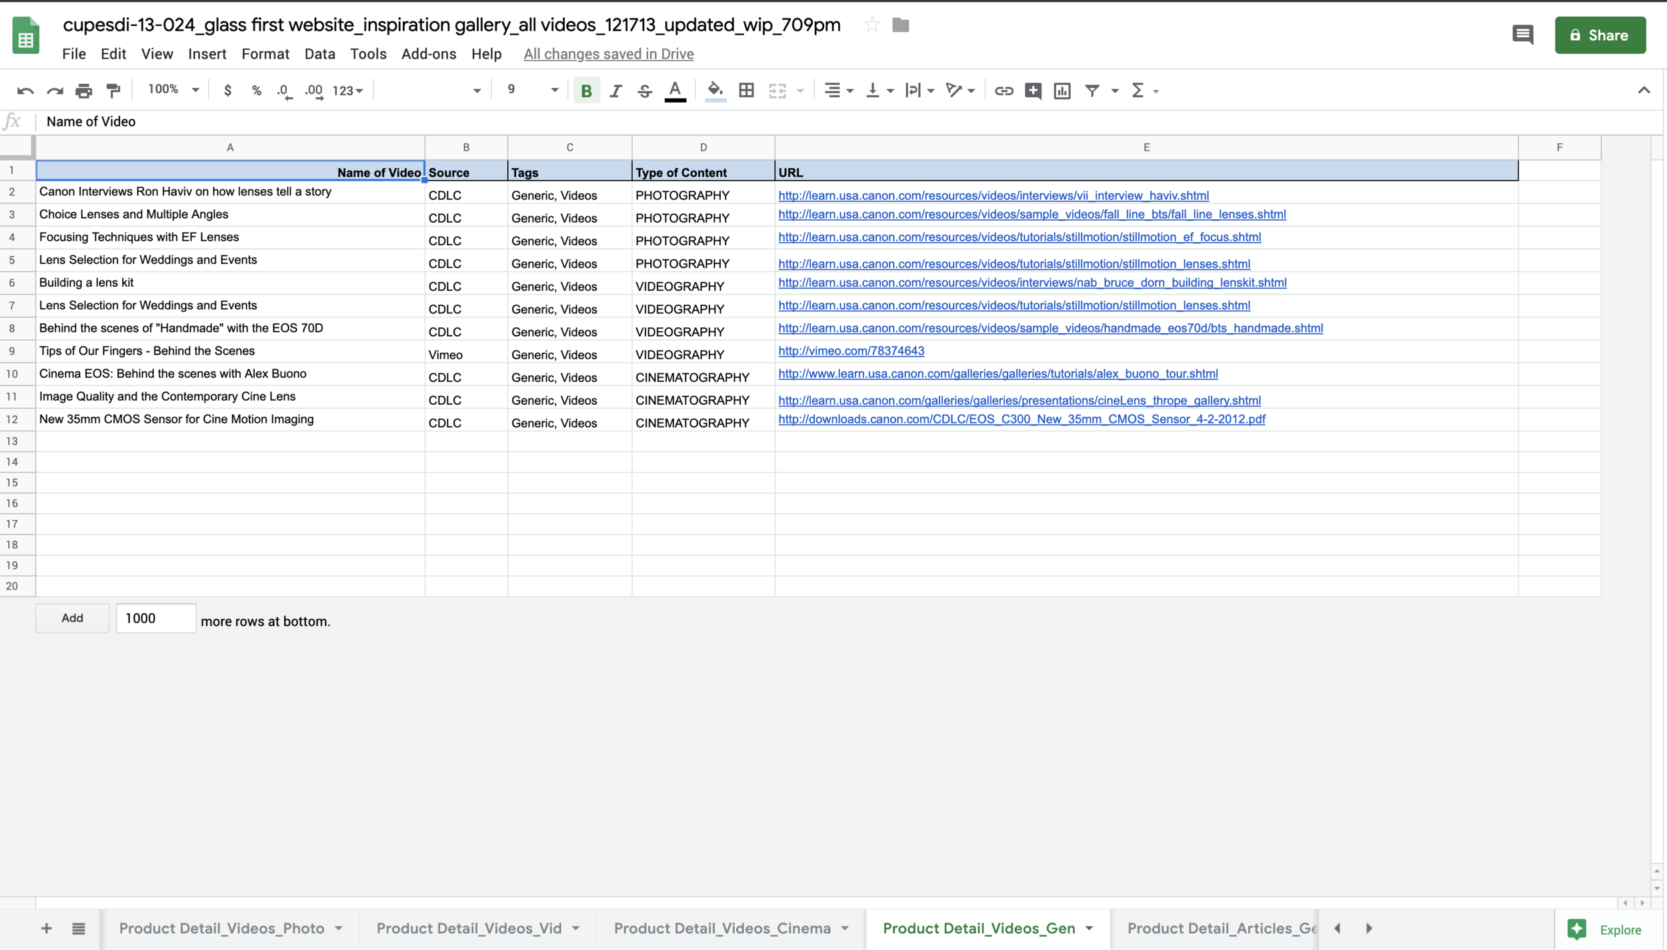Click the Insert comment icon
This screenshot has width=1667, height=950.
point(1034,91)
